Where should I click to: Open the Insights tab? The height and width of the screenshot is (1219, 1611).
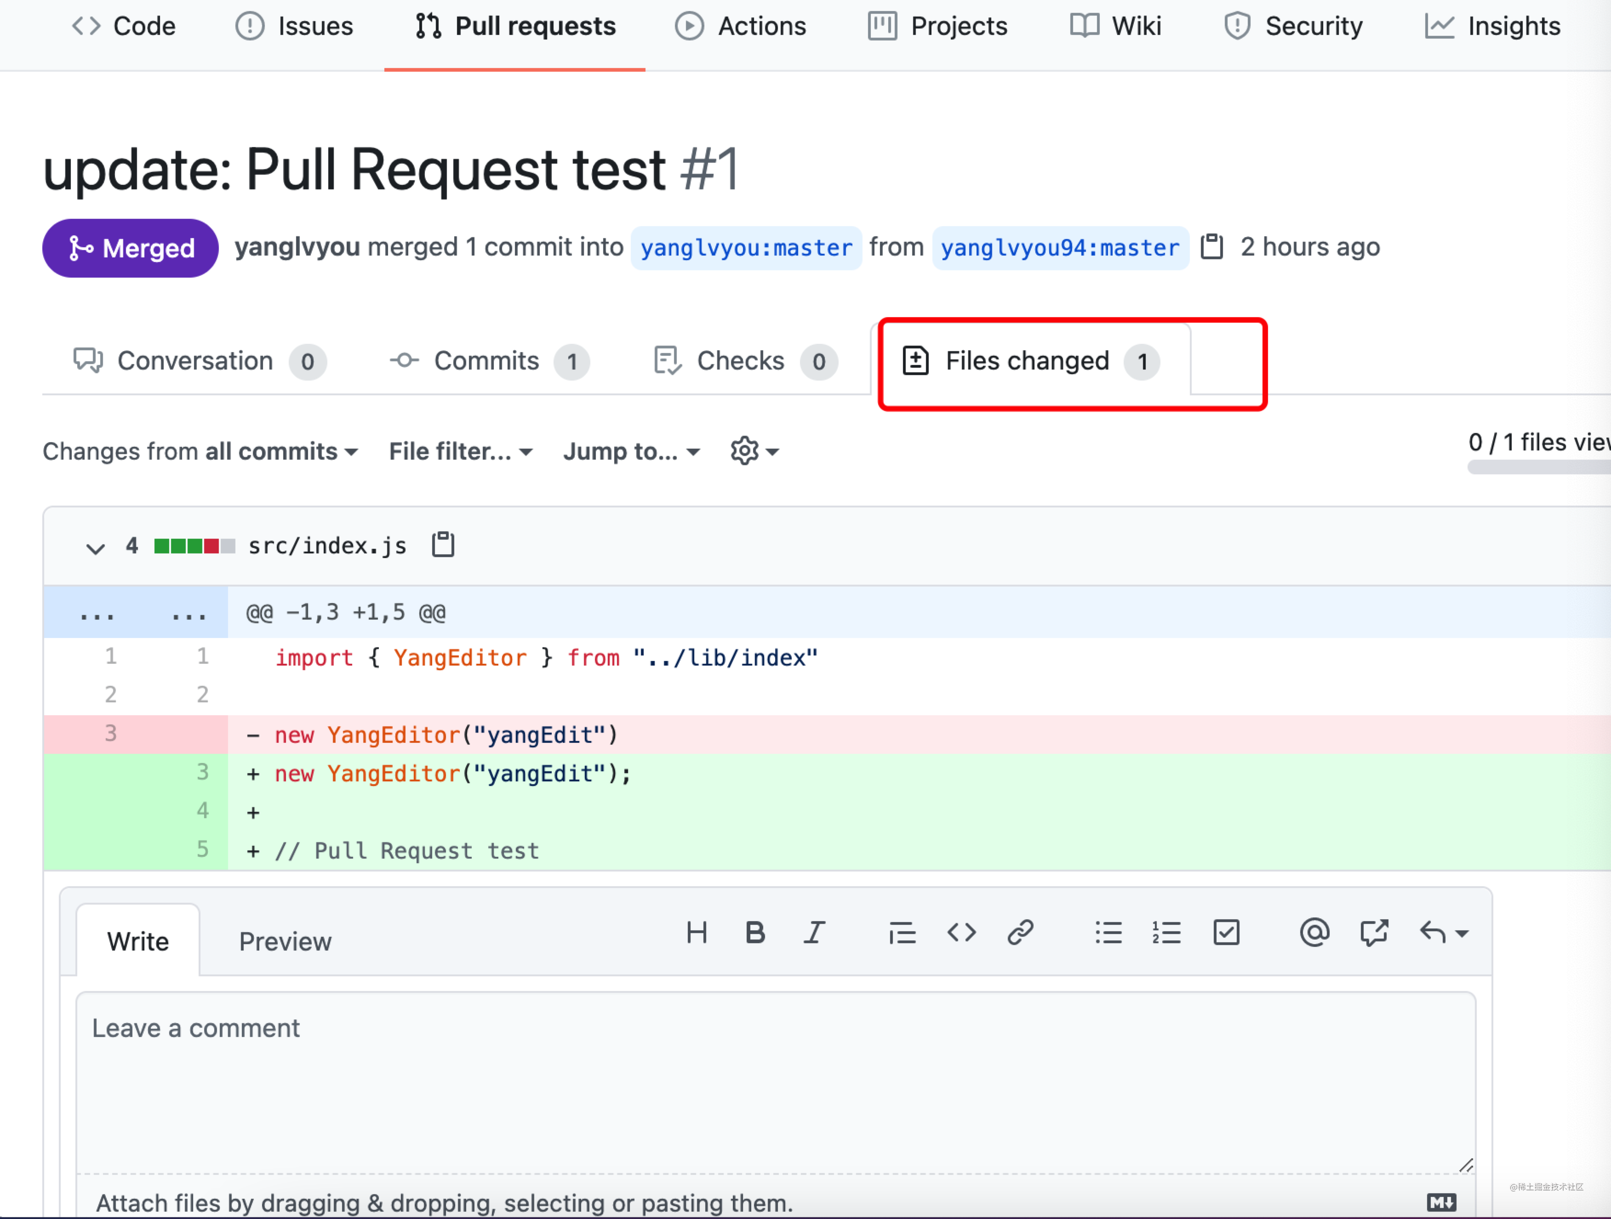pos(1492,26)
